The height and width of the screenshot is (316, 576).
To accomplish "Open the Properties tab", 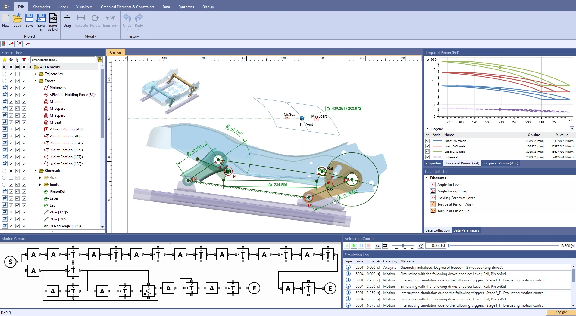I will coord(433,163).
